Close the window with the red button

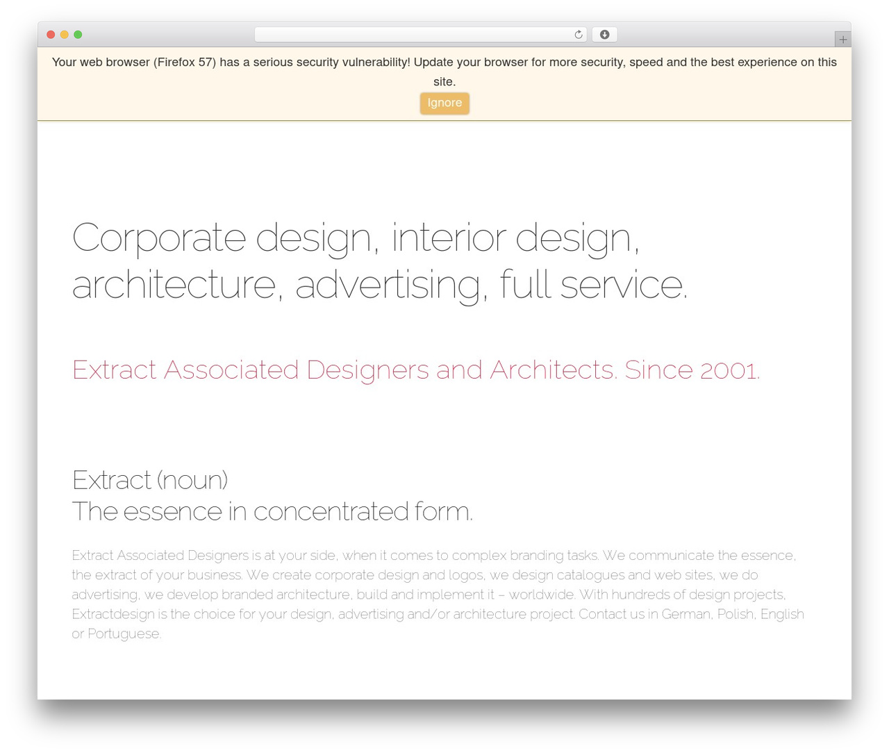[51, 35]
